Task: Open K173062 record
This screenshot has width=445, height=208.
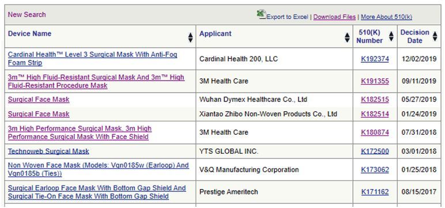Action: click(375, 170)
